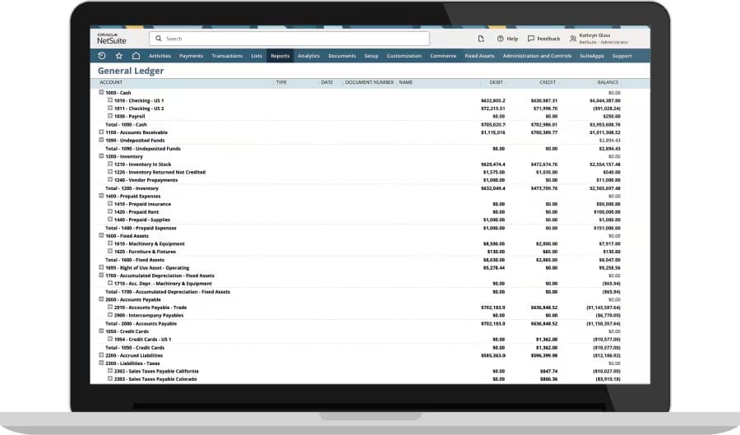This screenshot has width=740, height=435.
Task: Click the Feedback speech bubble icon
Action: click(531, 39)
